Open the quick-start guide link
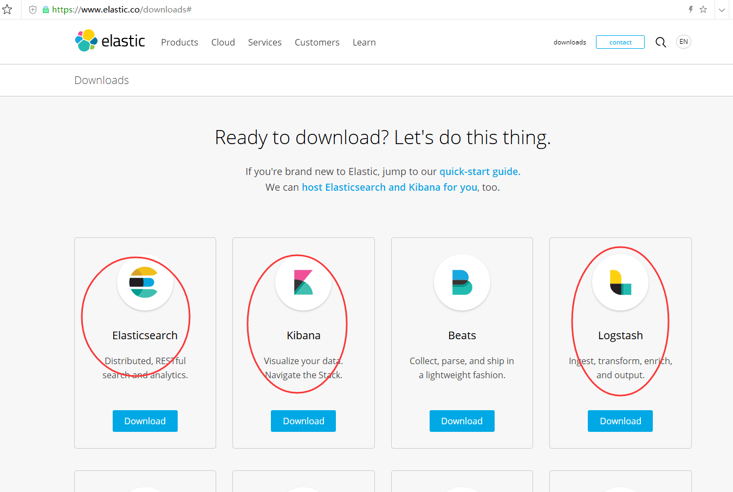733x492 pixels. [480, 172]
